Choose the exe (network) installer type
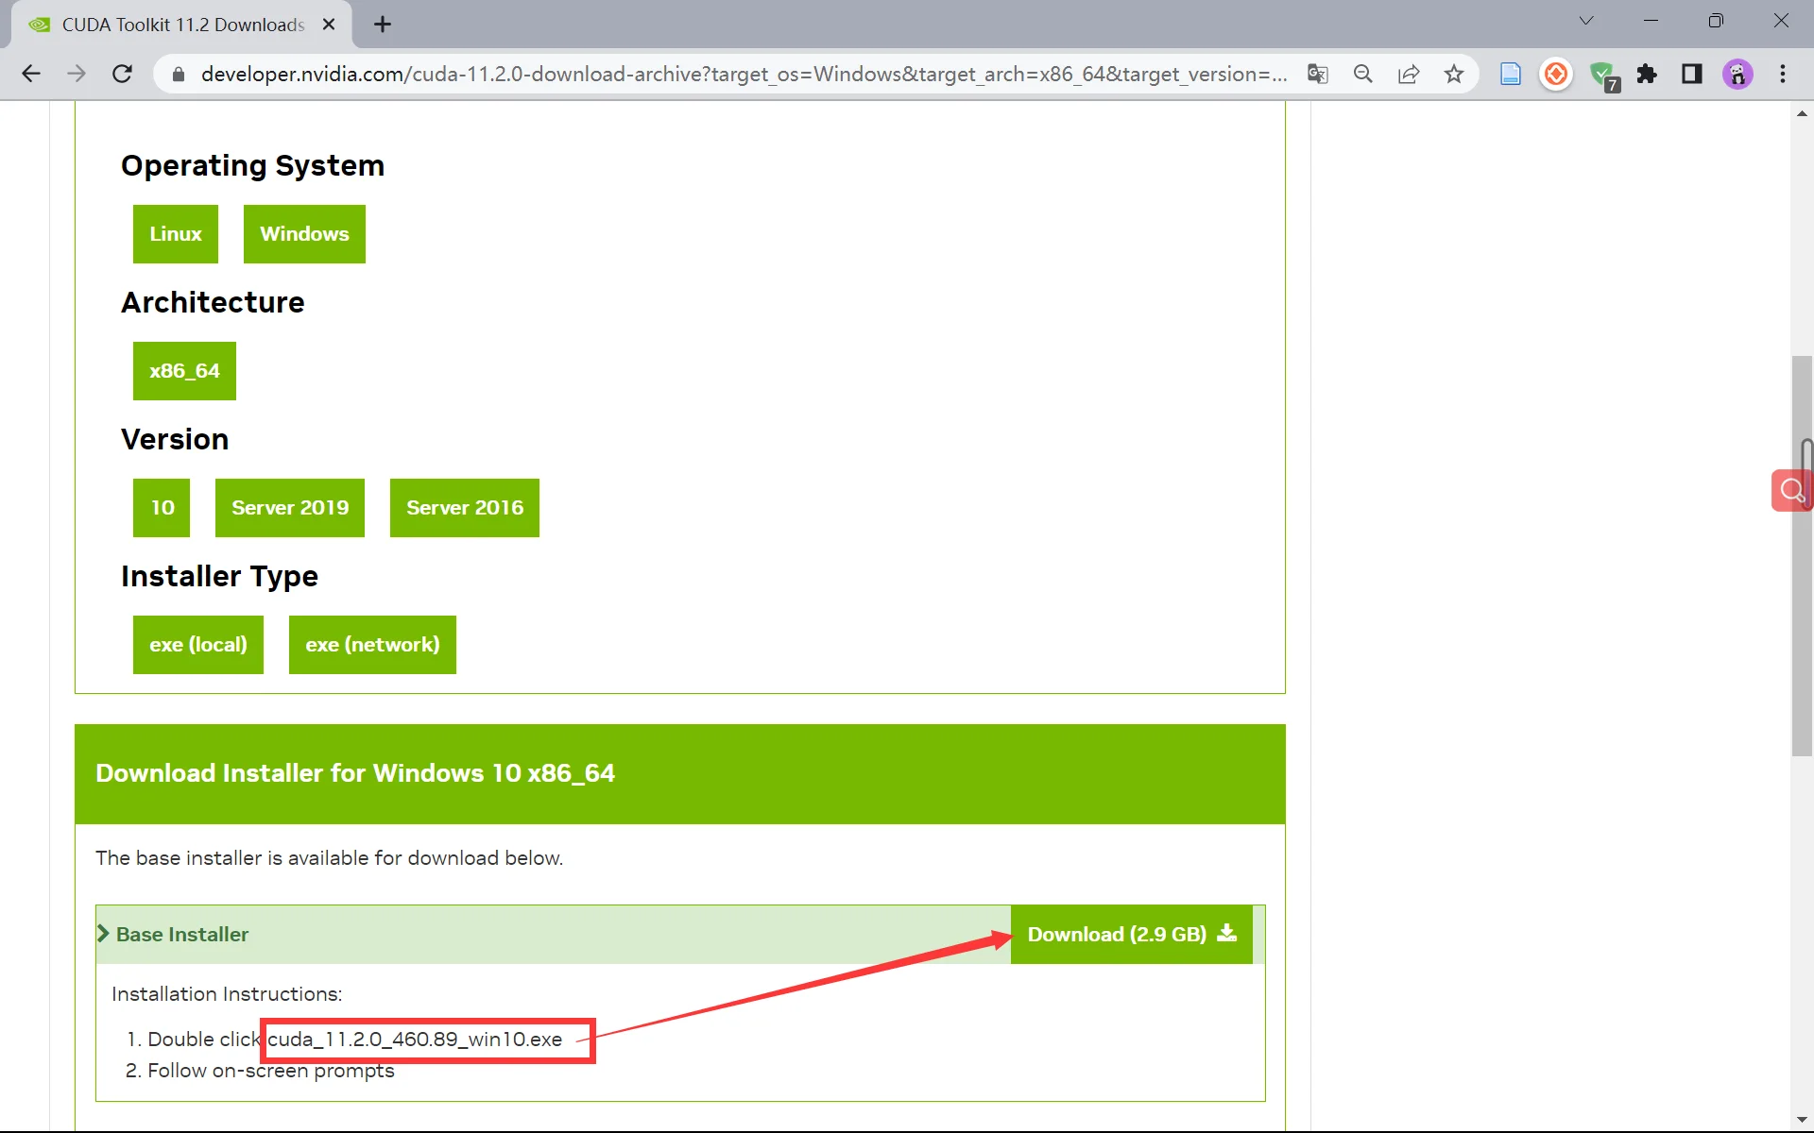 372,645
